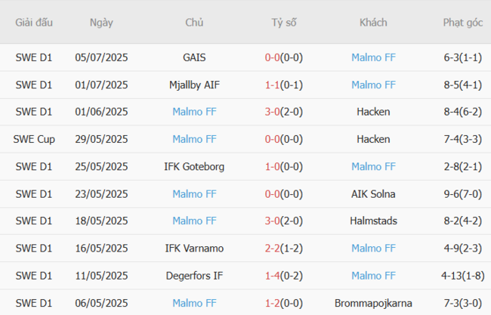Click the AIK Solna away team
The image size is (491, 315).
pyautogui.click(x=373, y=193)
